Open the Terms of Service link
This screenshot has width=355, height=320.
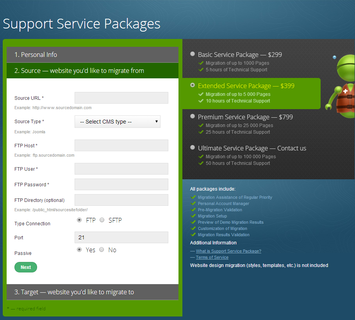[212, 257]
